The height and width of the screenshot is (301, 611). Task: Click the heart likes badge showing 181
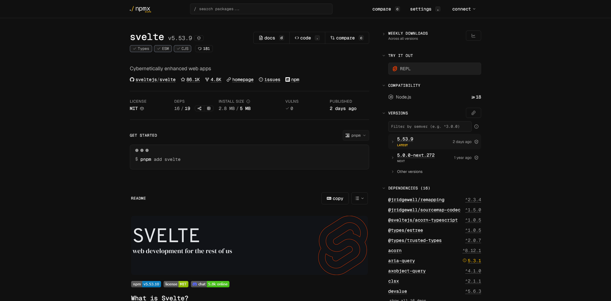coord(204,49)
